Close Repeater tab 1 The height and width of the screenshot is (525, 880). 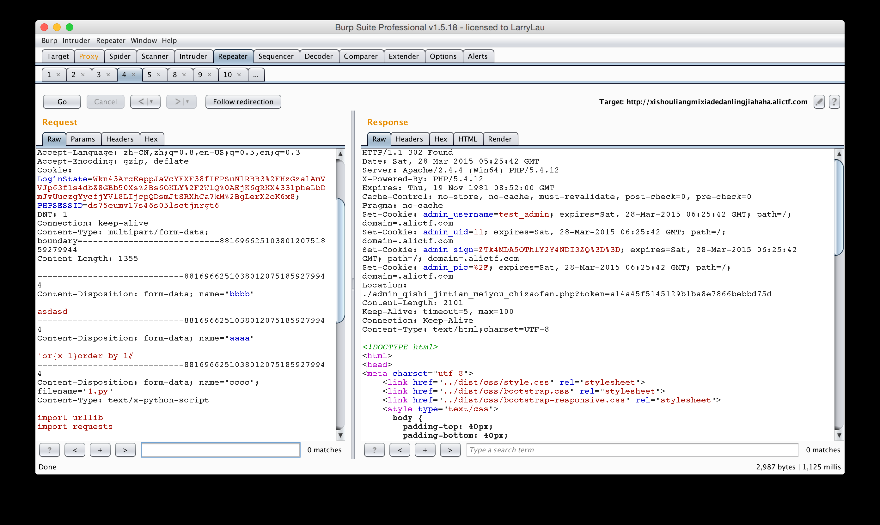point(58,75)
